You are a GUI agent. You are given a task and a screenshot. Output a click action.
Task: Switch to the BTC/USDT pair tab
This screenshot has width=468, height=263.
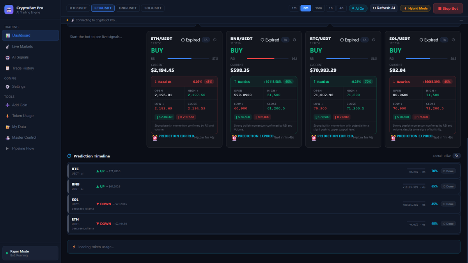pos(78,8)
